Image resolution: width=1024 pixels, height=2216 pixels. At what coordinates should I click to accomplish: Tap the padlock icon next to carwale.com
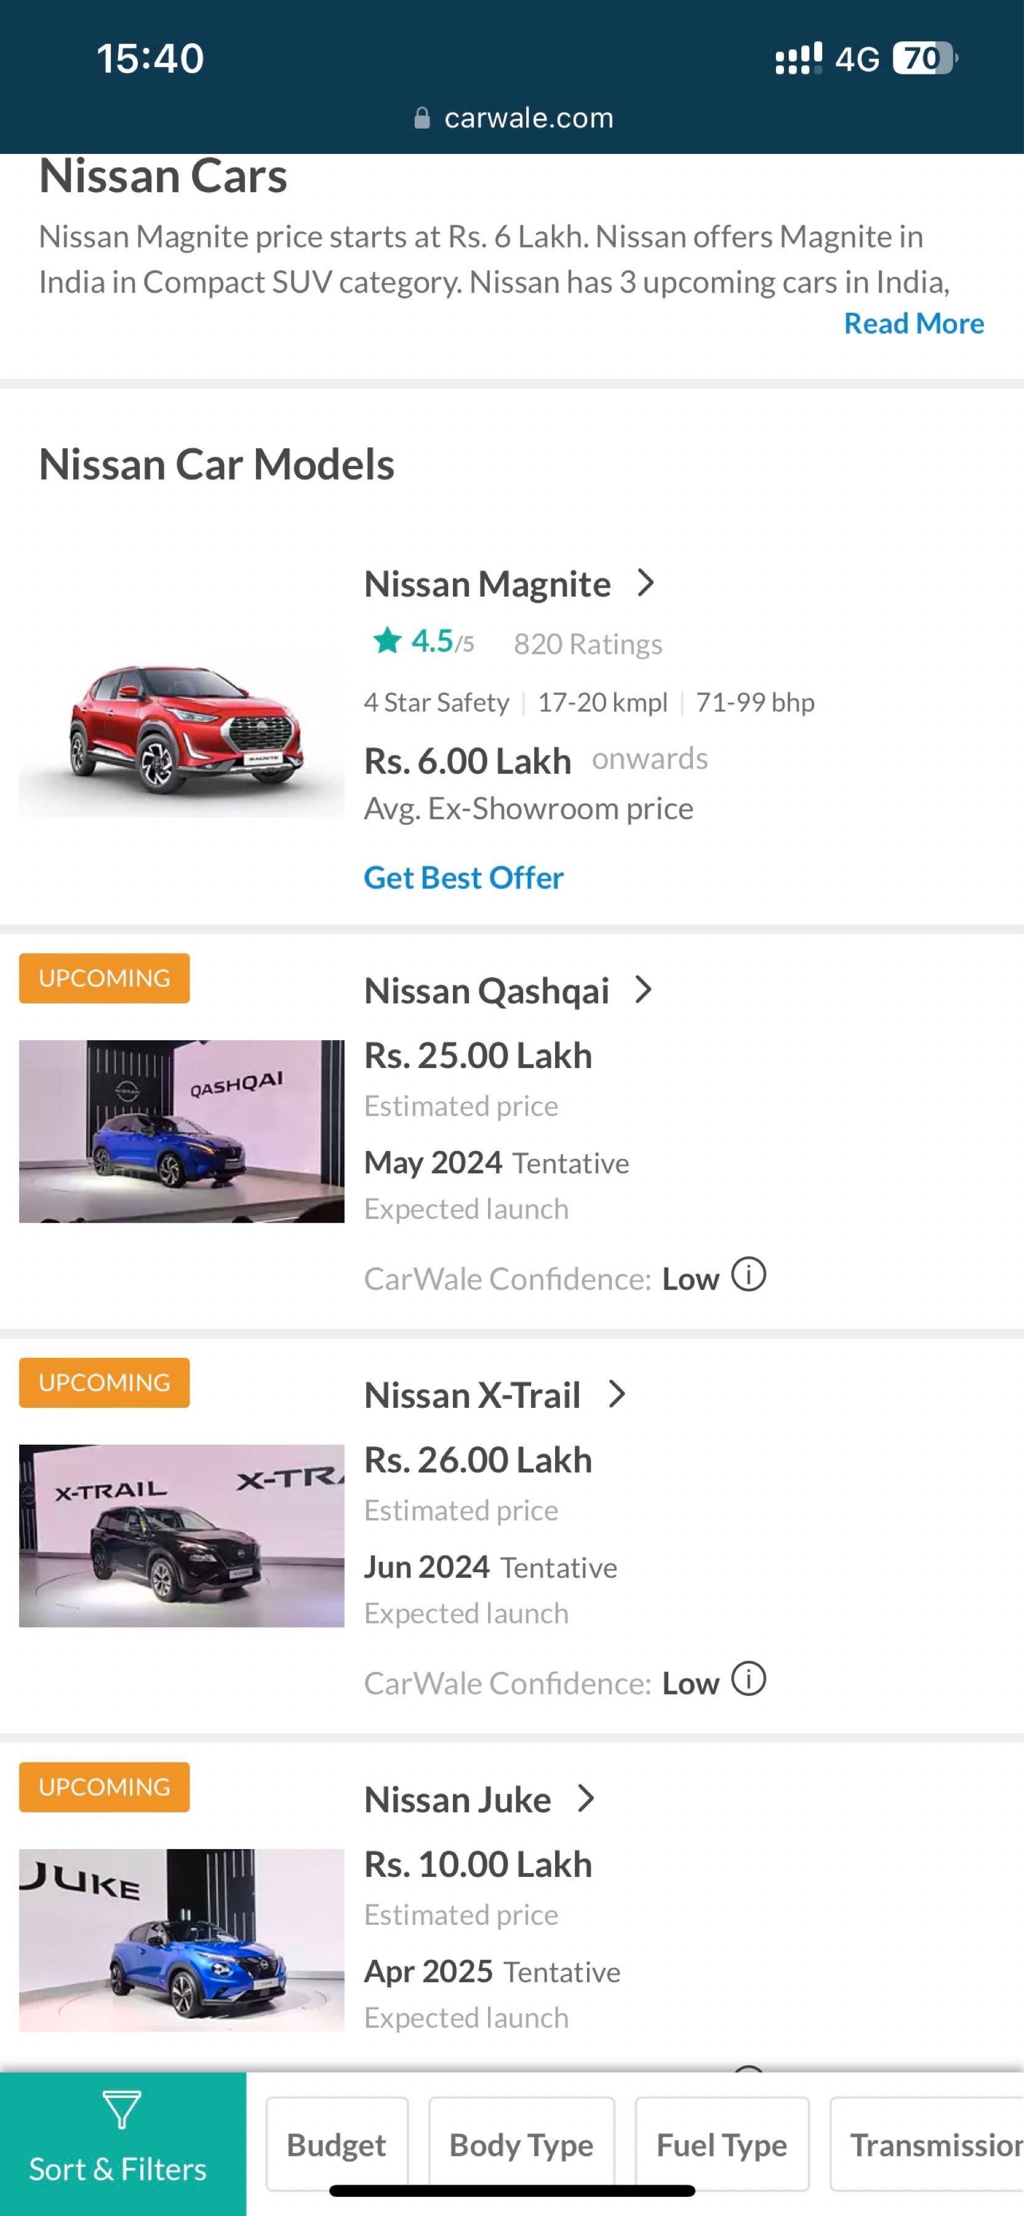[422, 118]
